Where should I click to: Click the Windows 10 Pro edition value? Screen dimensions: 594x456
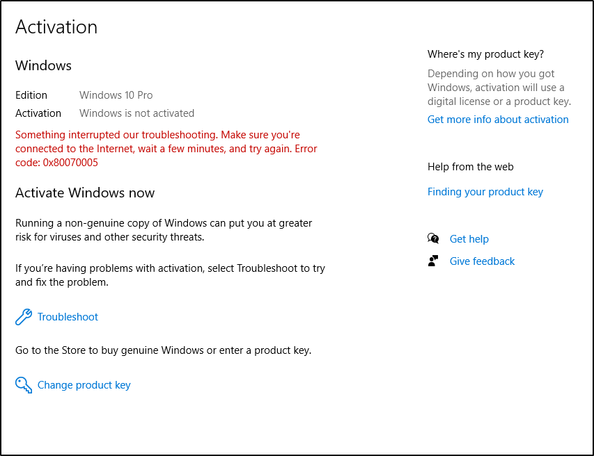(116, 95)
